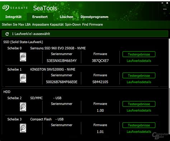The image size is (170, 141).
Task: Open Testergebnisse for Samsung SSD 960 EVO
Action: (x=139, y=54)
